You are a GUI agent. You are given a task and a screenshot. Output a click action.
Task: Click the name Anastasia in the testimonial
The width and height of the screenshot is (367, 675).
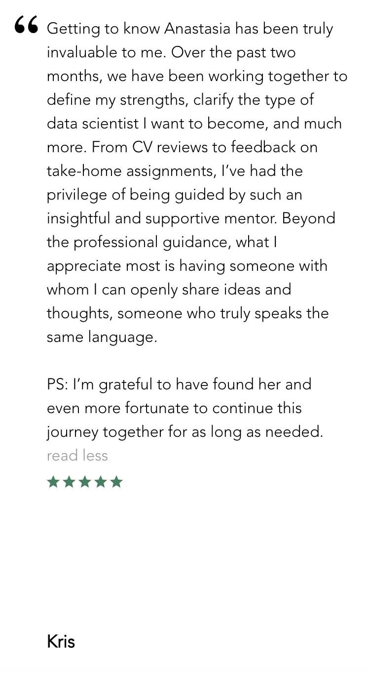(197, 29)
